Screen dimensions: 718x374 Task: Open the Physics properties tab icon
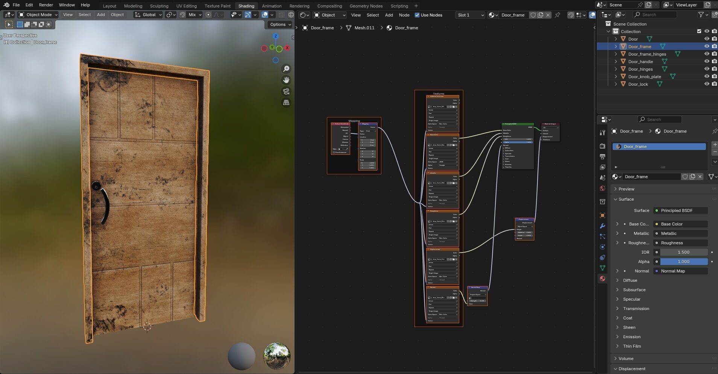point(603,247)
